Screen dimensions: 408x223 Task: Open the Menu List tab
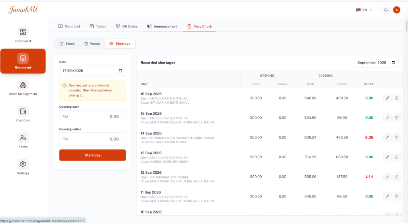[69, 26]
